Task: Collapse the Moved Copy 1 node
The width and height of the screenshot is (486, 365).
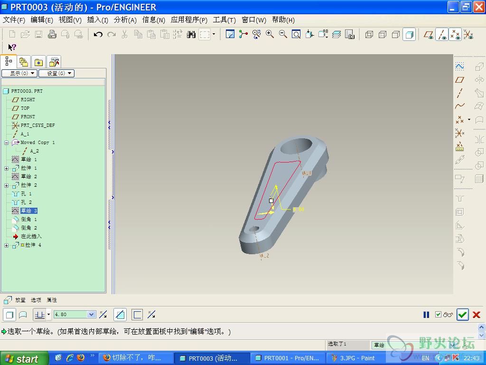Action: [x=7, y=143]
